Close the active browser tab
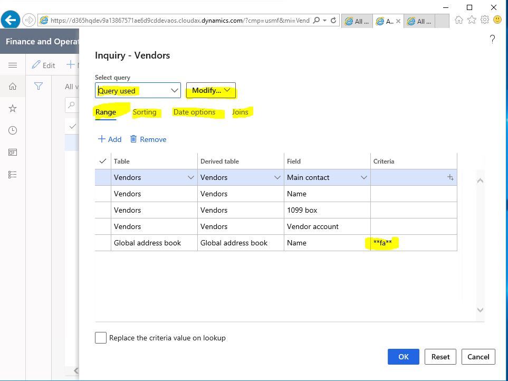508x381 pixels. (398, 22)
